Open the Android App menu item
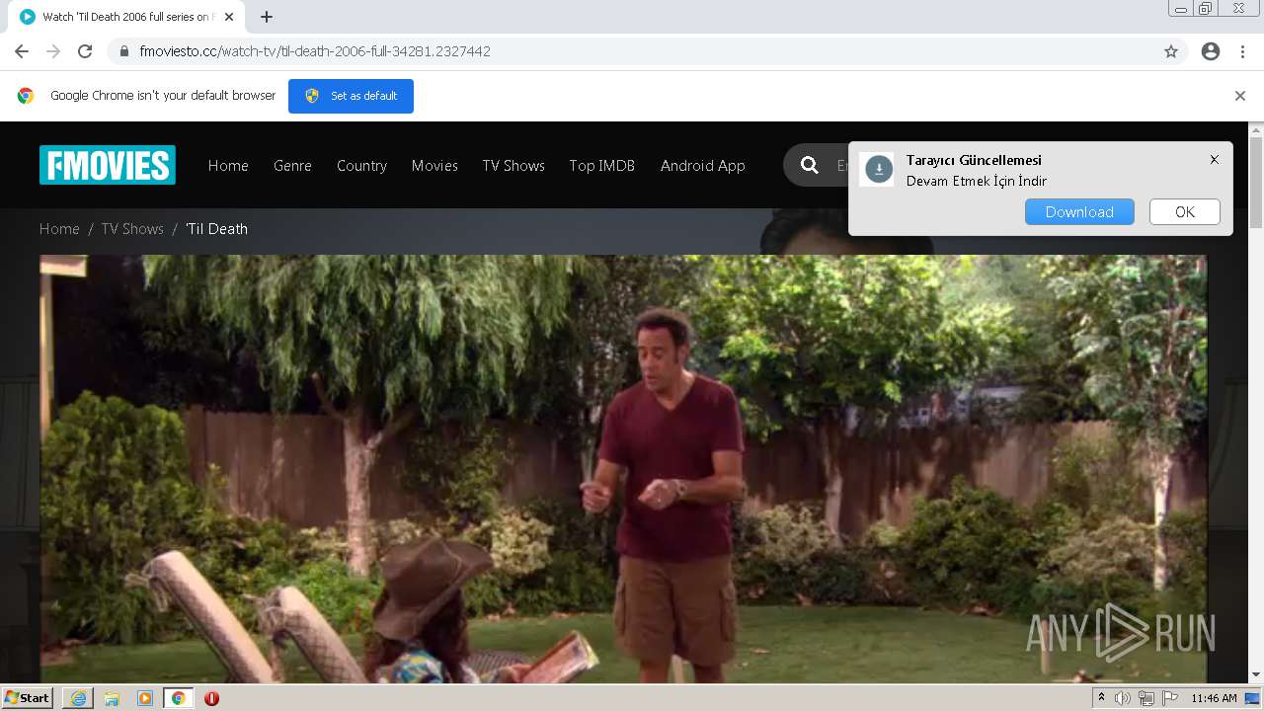Screen dimensions: 1264x711 (703, 166)
